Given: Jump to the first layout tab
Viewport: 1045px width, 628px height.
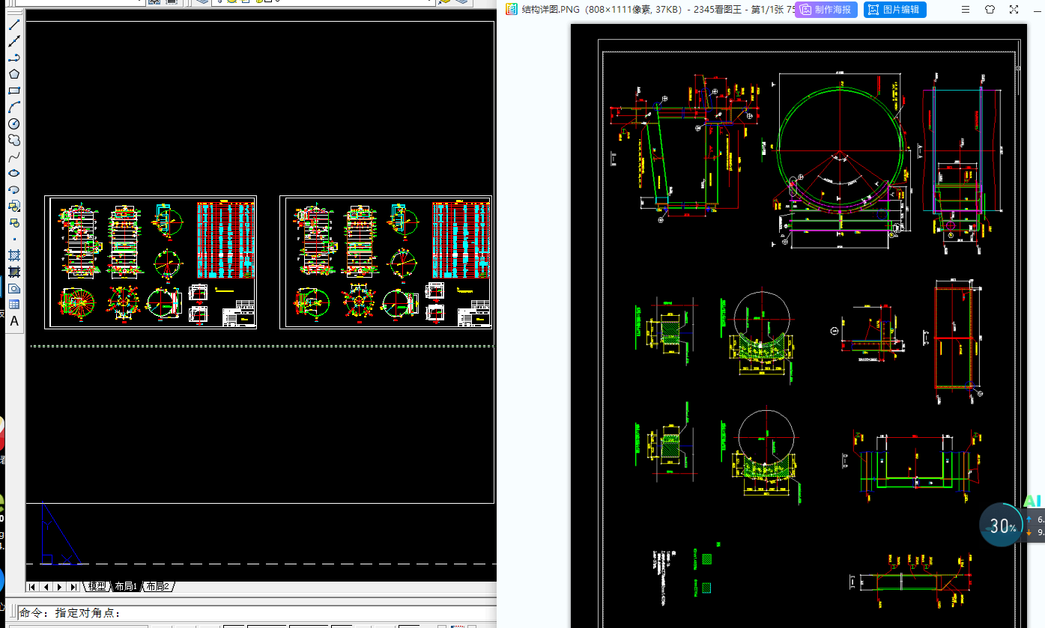Looking at the screenshot, I should (x=32, y=586).
